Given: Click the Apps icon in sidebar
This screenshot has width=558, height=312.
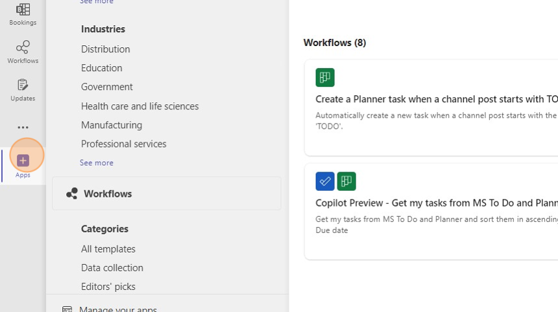Looking at the screenshot, I should point(23,164).
